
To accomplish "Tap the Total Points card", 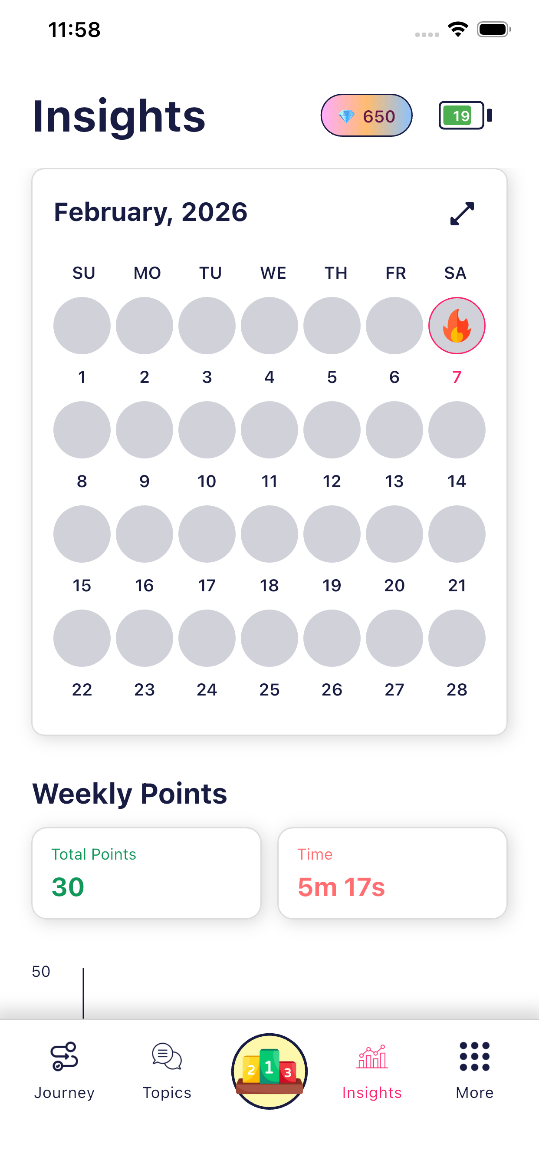I will click(x=146, y=873).
